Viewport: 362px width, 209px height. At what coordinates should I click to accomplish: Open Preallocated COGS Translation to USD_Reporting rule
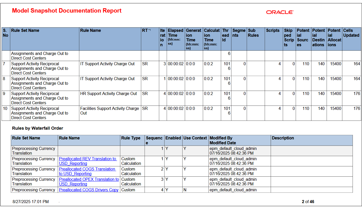click(x=89, y=171)
